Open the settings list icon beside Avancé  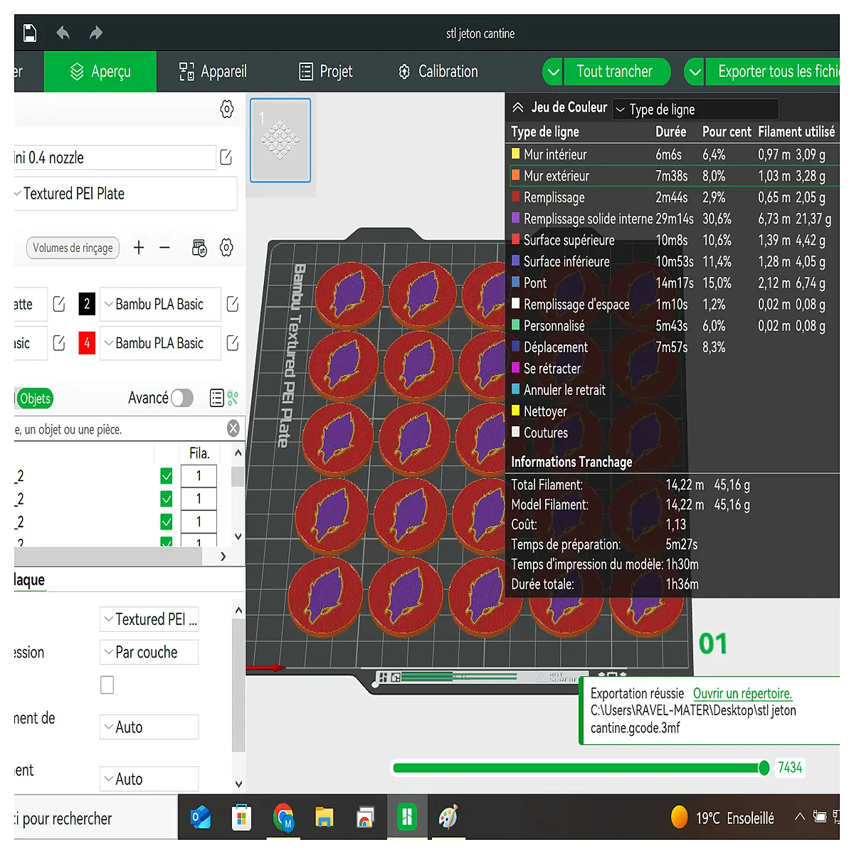(217, 398)
